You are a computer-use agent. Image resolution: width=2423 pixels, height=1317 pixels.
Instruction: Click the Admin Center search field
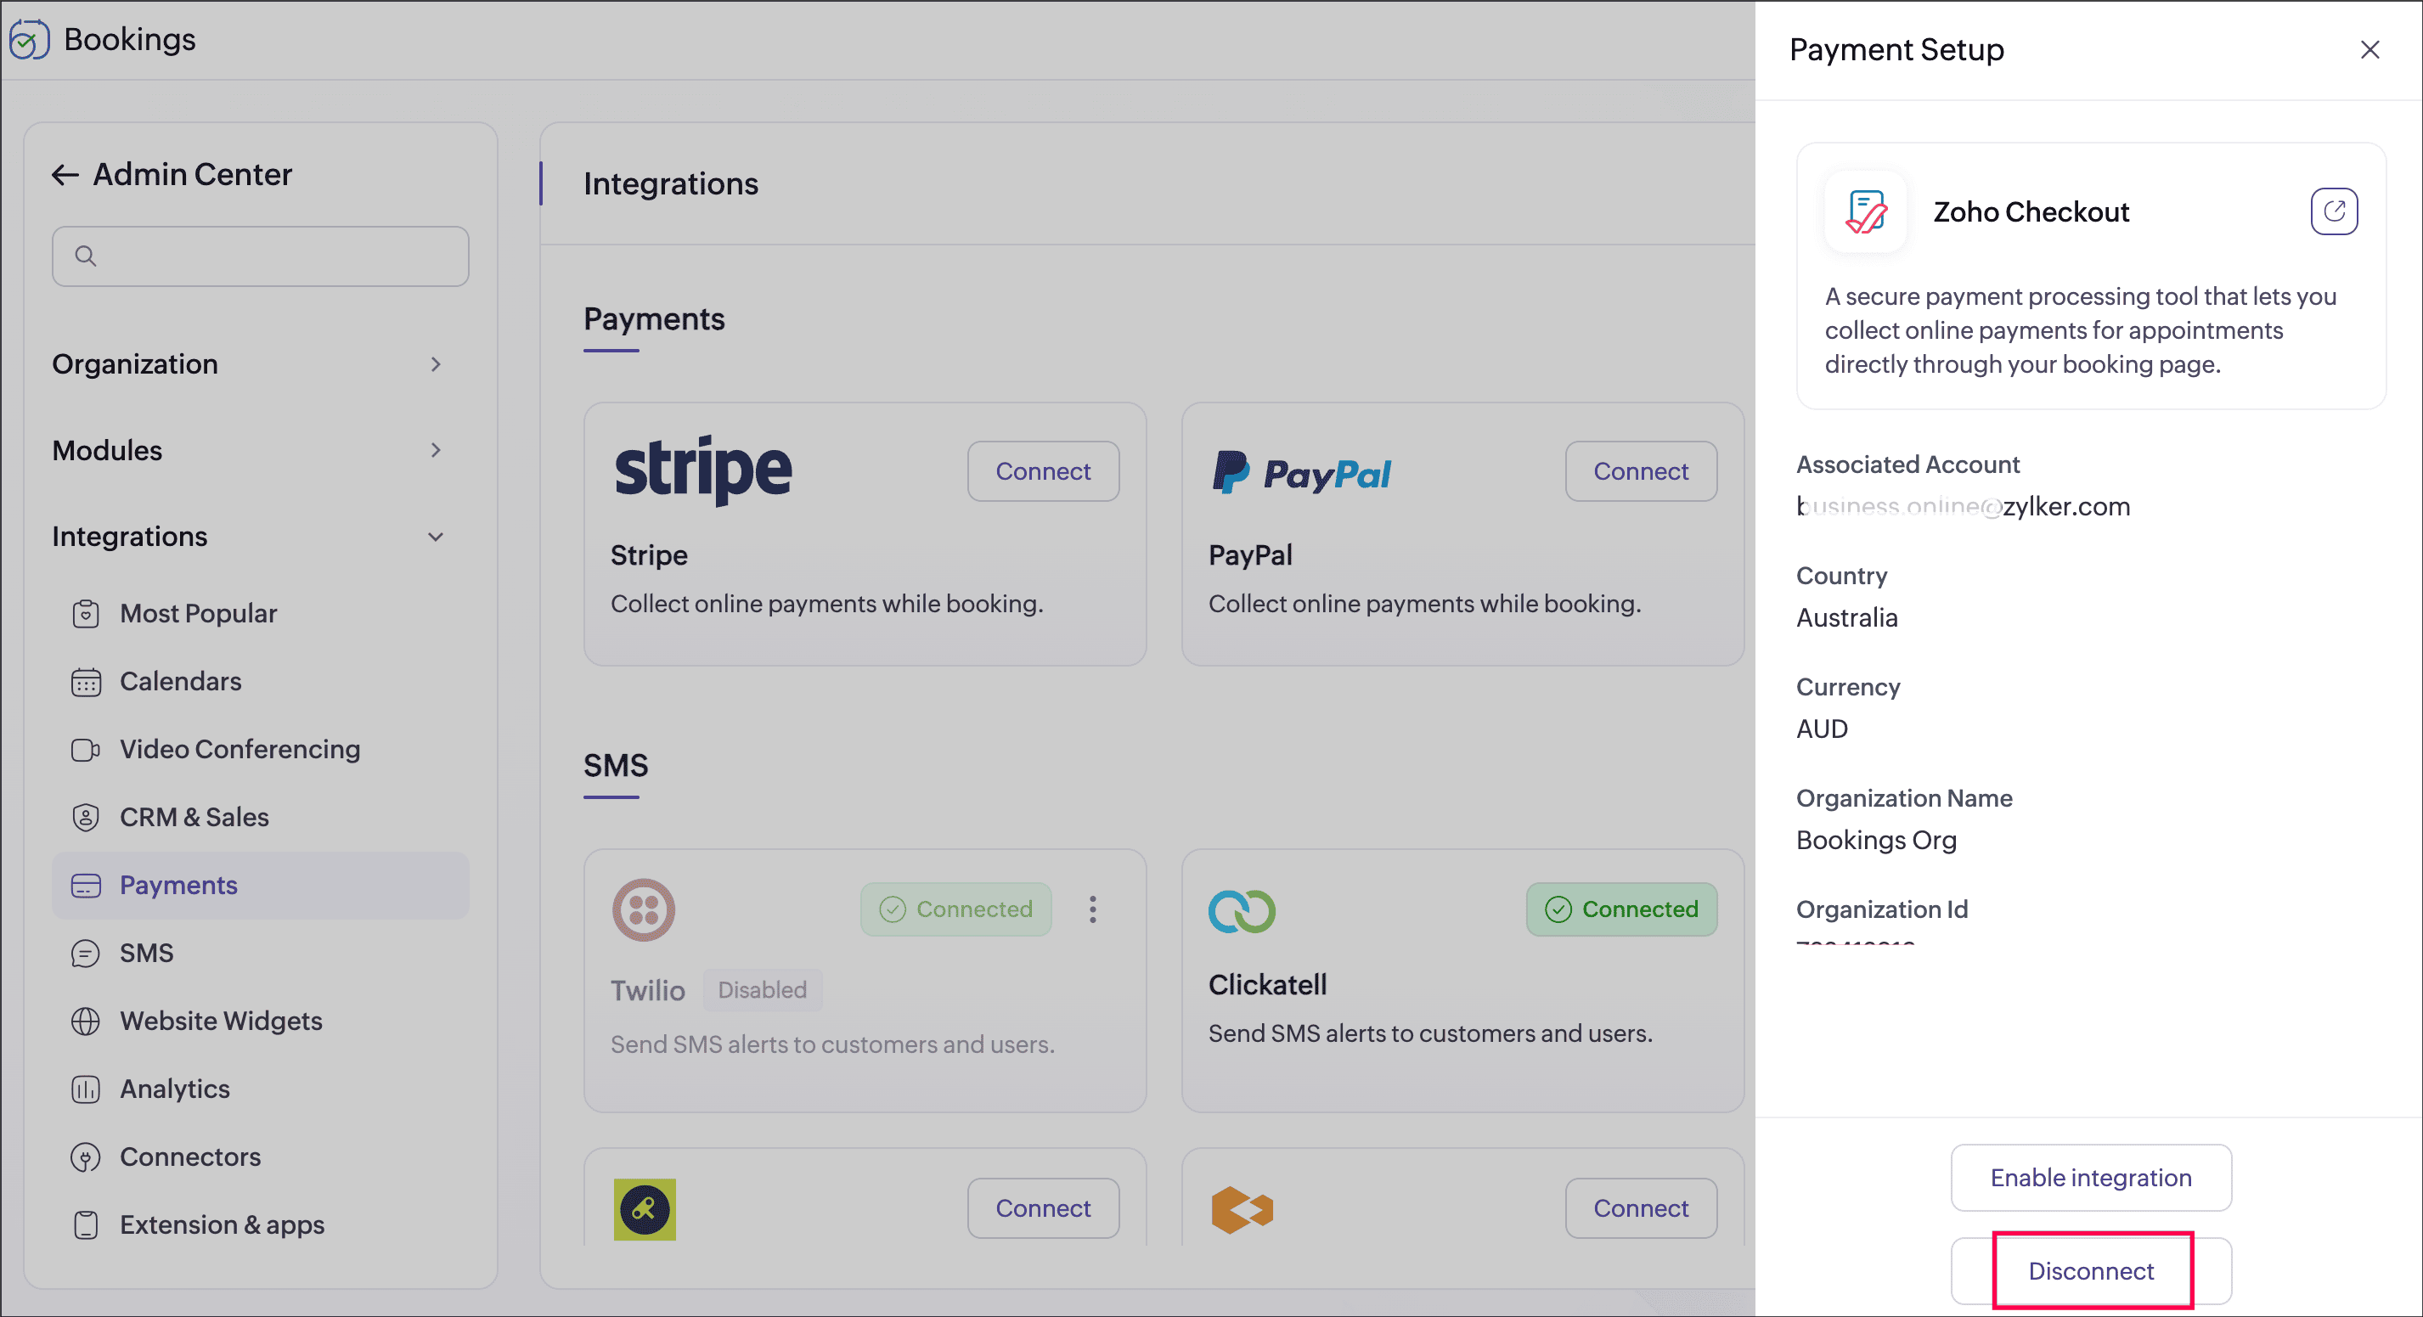pos(261,256)
